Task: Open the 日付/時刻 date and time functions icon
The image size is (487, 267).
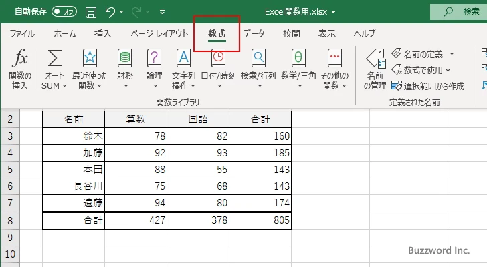Action: point(218,59)
